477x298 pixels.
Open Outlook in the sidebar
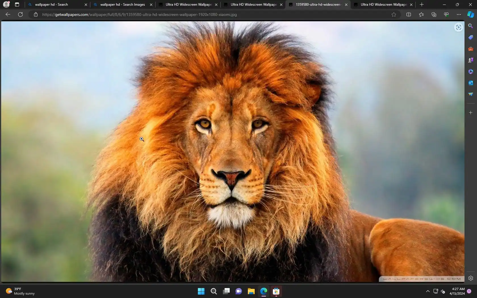[x=470, y=83]
